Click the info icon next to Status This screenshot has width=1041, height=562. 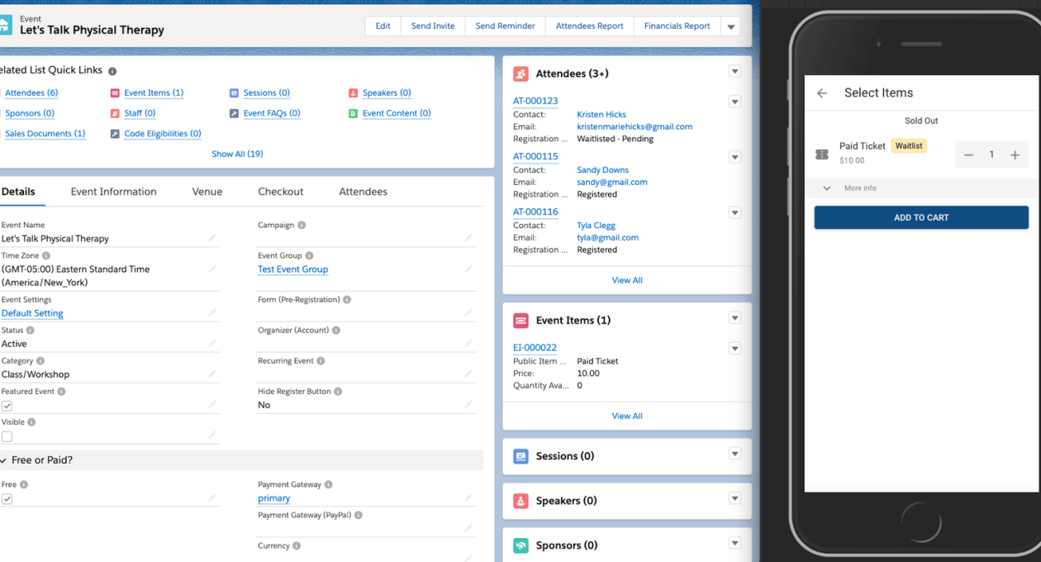31,331
